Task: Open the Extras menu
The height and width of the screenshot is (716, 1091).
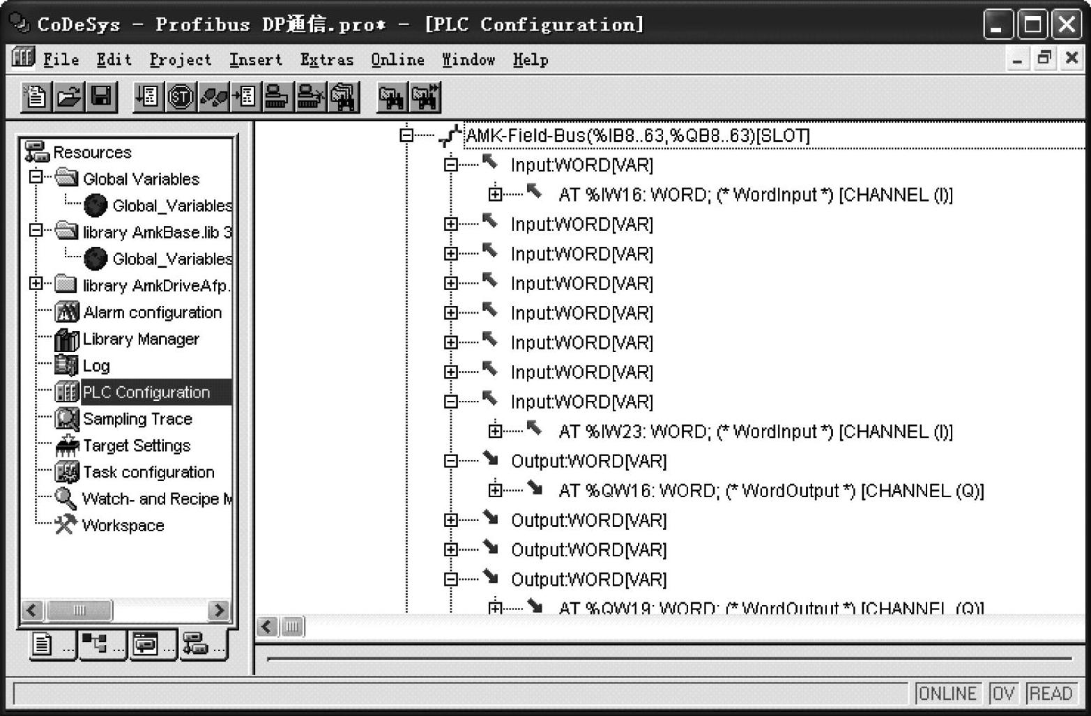Action: tap(327, 60)
